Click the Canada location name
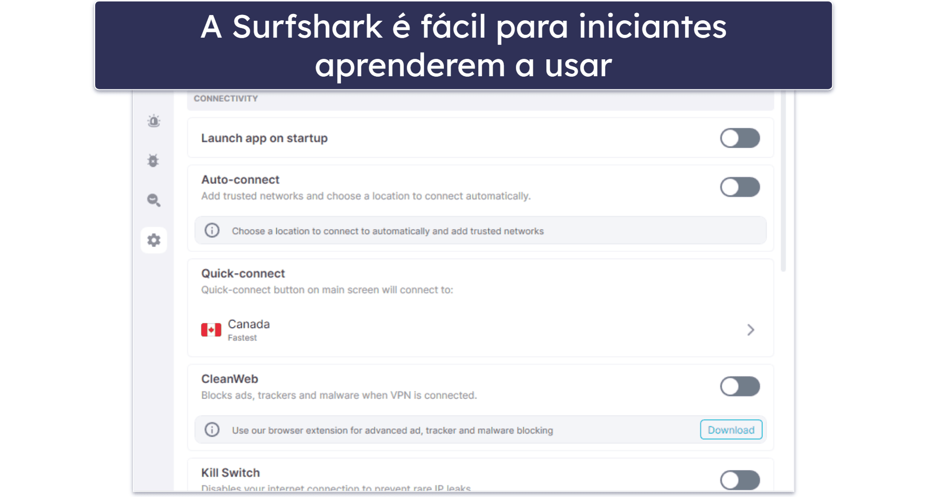This screenshot has width=927, height=497. 249,324
